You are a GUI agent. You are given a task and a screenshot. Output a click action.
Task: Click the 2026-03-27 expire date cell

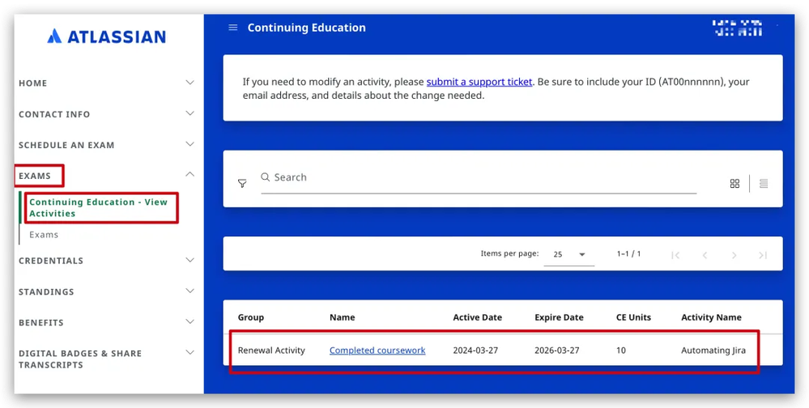tap(556, 351)
